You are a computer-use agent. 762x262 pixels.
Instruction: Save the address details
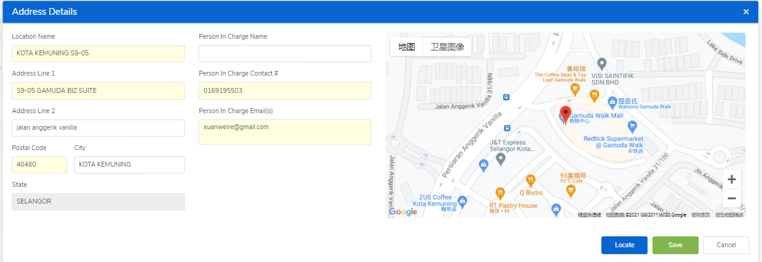[x=675, y=245]
